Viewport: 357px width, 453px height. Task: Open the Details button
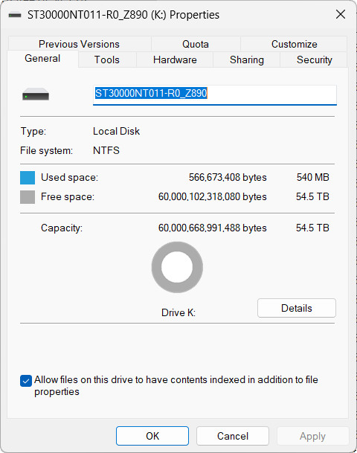click(297, 308)
